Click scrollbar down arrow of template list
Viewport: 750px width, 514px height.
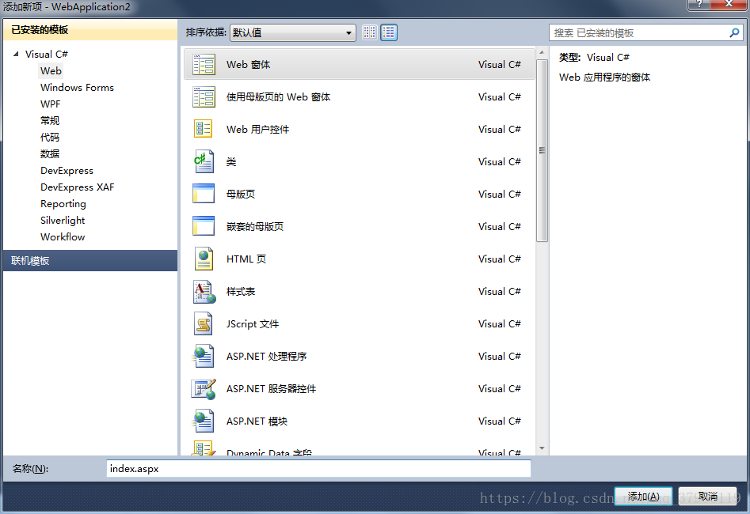[x=542, y=448]
